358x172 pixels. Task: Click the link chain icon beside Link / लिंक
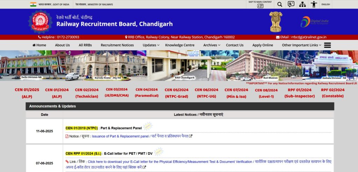[x=67, y=162]
